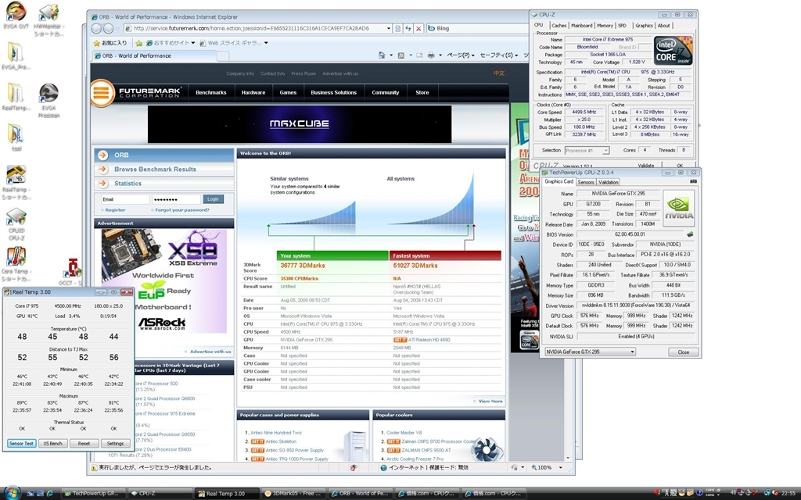Expand the おすすめサイト dropdown in favorites bar
801x500 pixels.
coord(193,43)
